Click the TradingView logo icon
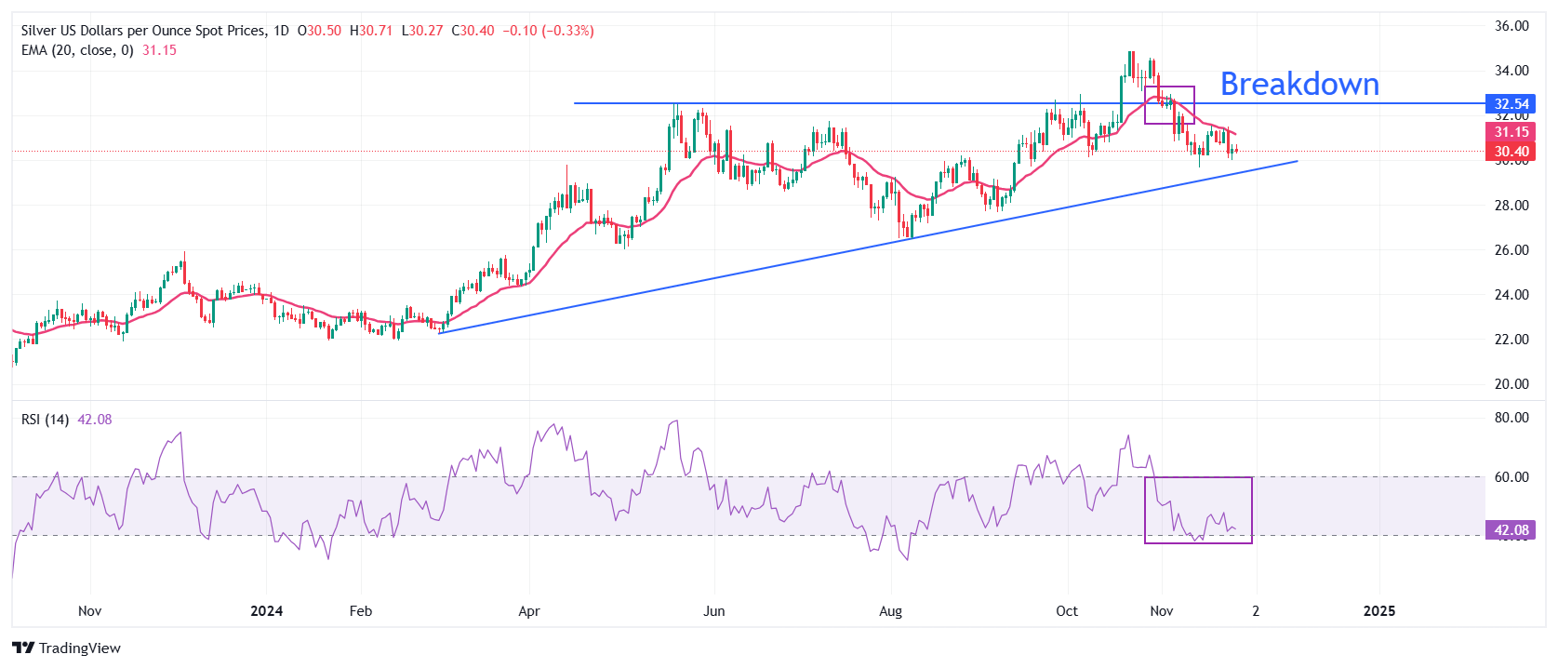 [x=23, y=648]
